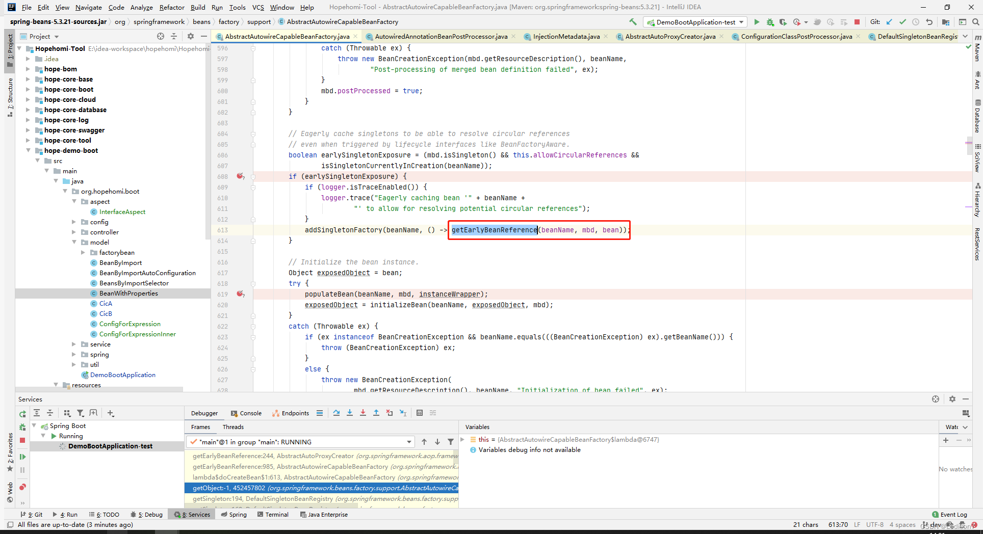983x534 pixels.
Task: Select lambda$doCreateBean$1:613 stack frame
Action: tap(321, 477)
